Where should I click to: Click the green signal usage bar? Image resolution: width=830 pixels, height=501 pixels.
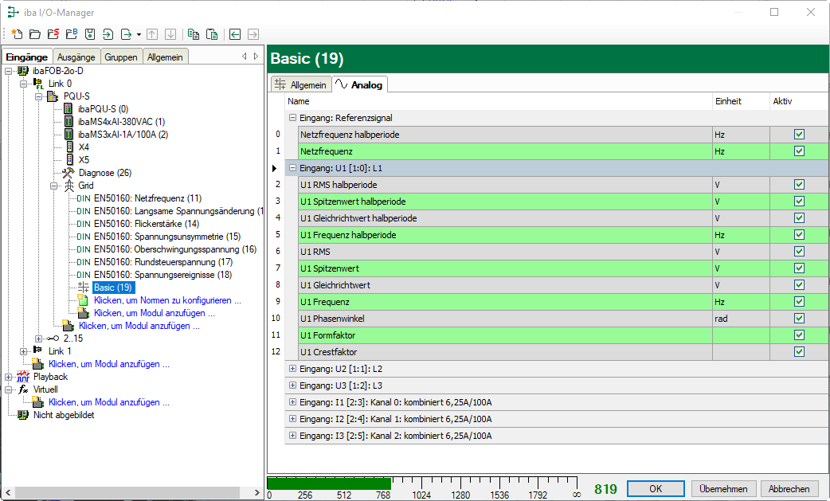(328, 483)
